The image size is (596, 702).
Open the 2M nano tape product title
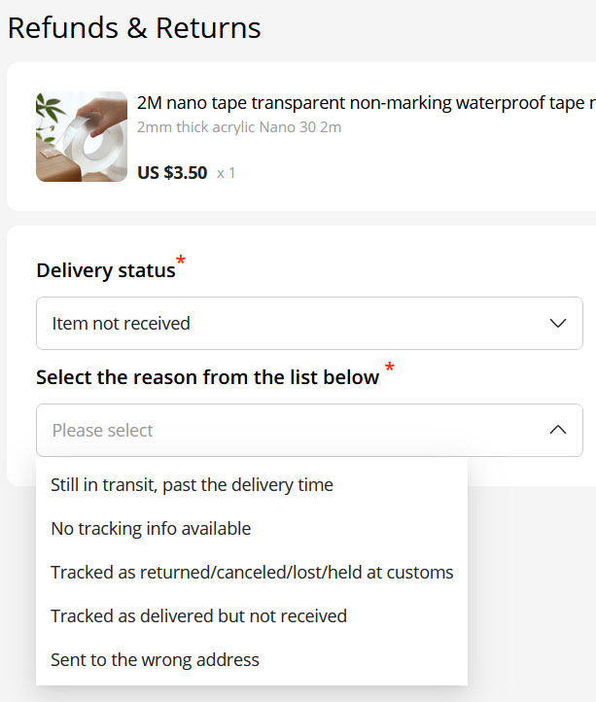pyautogui.click(x=366, y=103)
